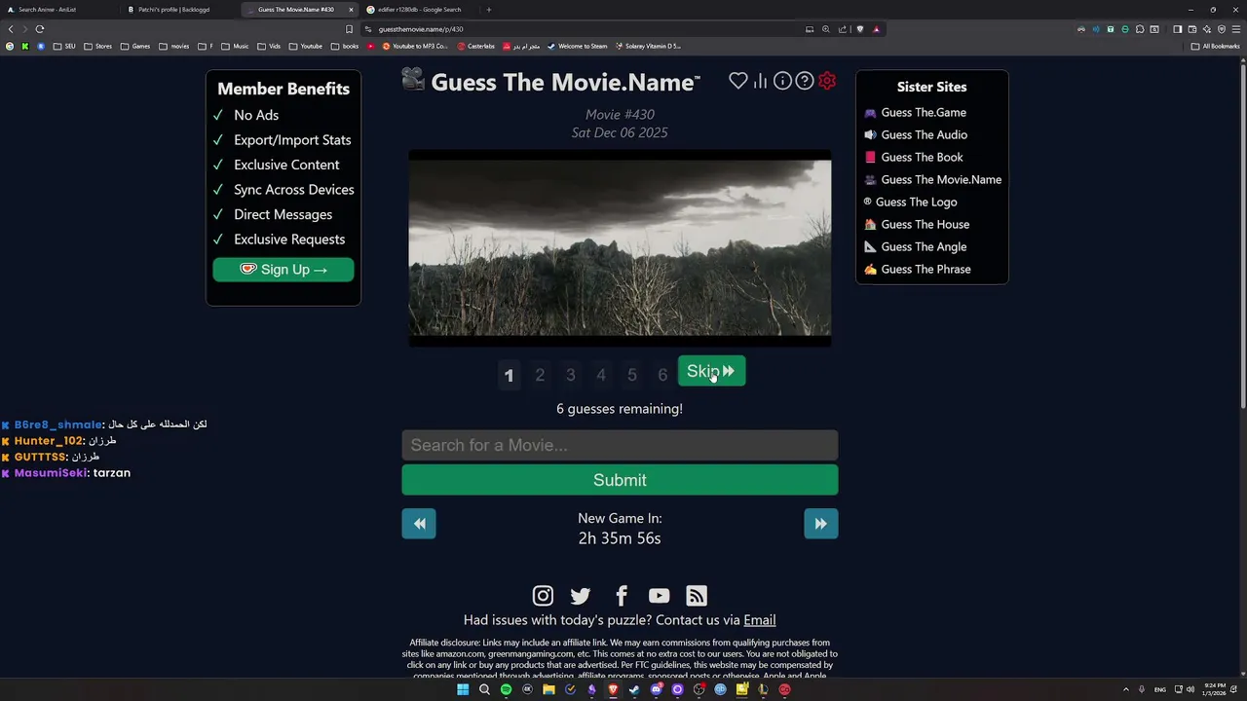Open the books bookmark folder
The height and width of the screenshot is (701, 1247).
coord(345,46)
